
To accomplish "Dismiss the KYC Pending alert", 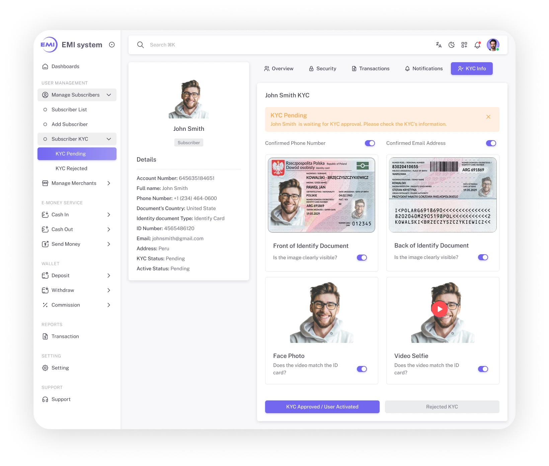I will (x=488, y=117).
